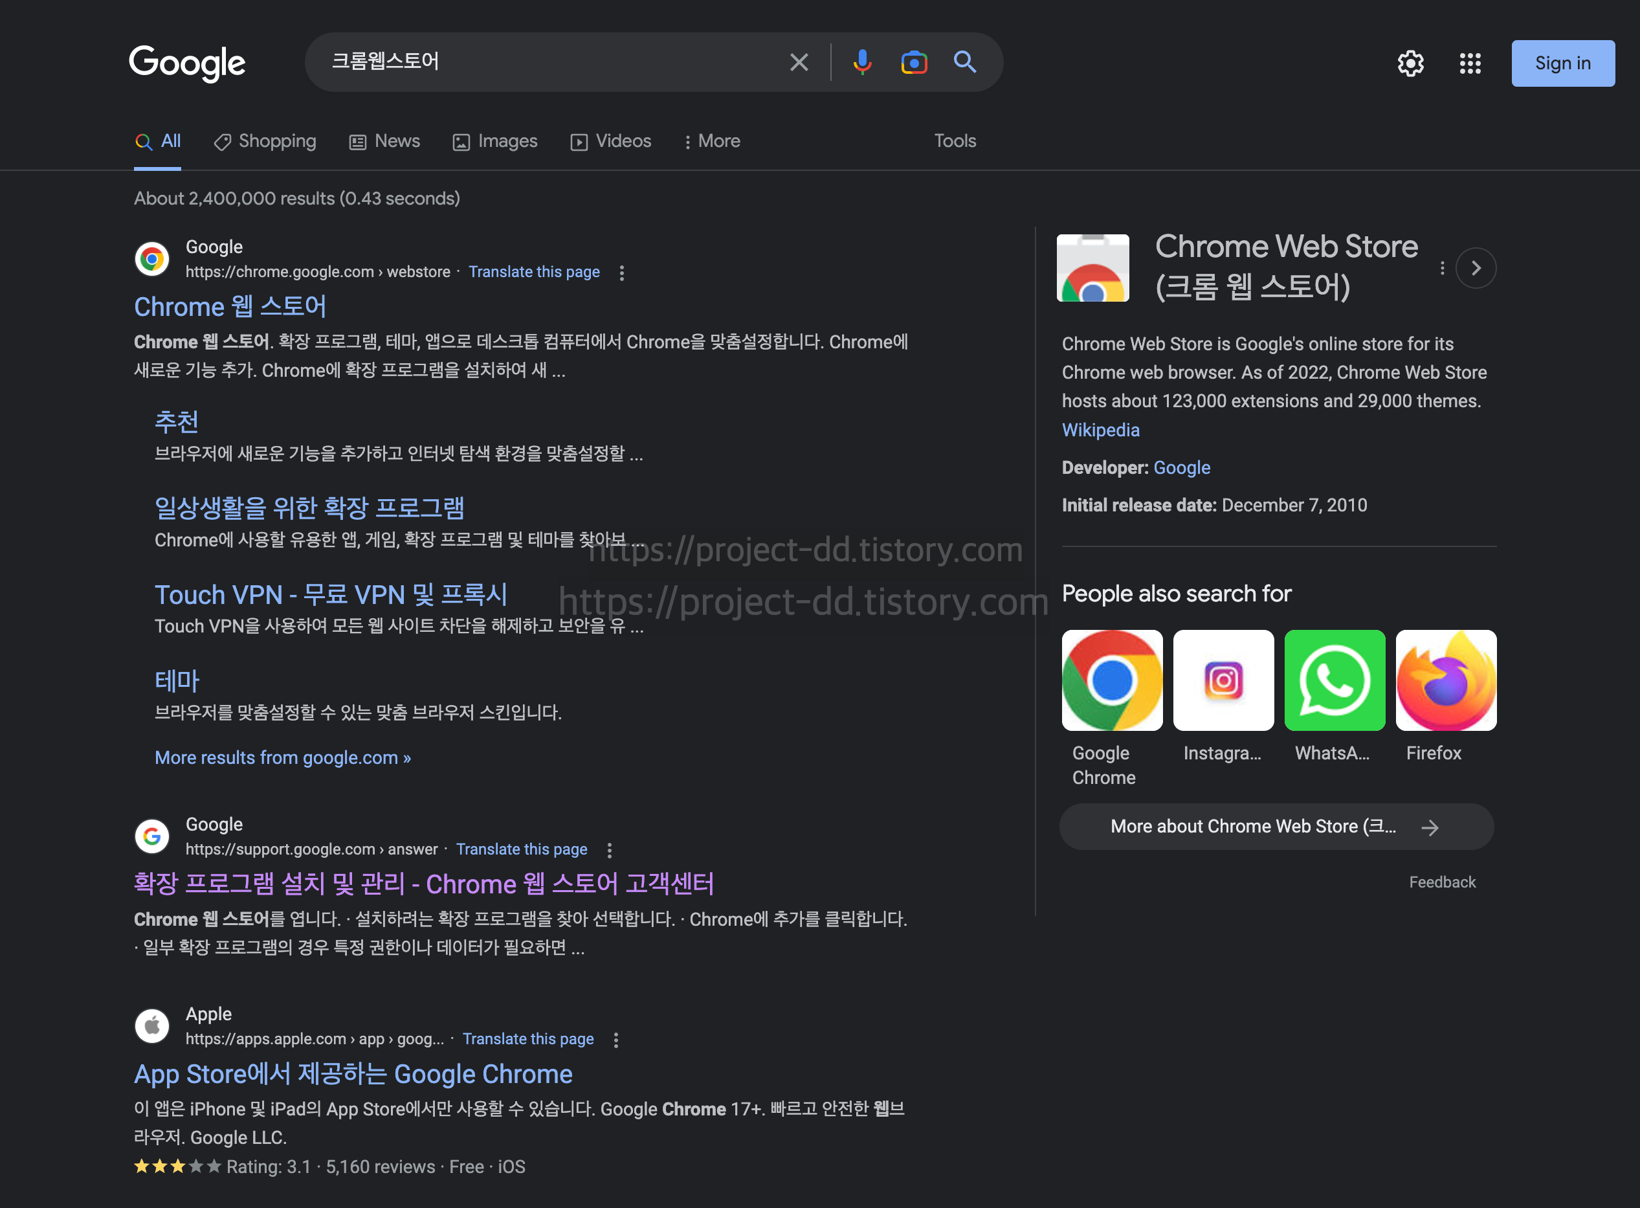Select the Firefox related search thumbnail

(1446, 681)
